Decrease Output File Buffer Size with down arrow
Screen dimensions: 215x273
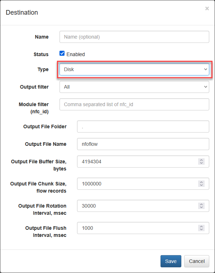201,163
